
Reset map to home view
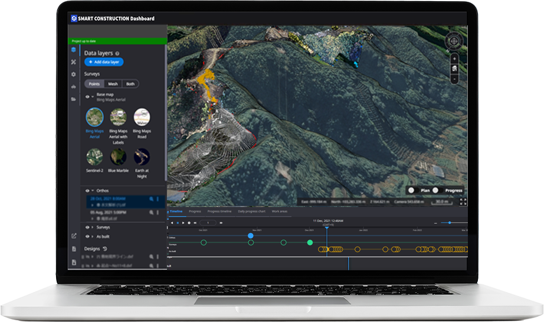454,68
